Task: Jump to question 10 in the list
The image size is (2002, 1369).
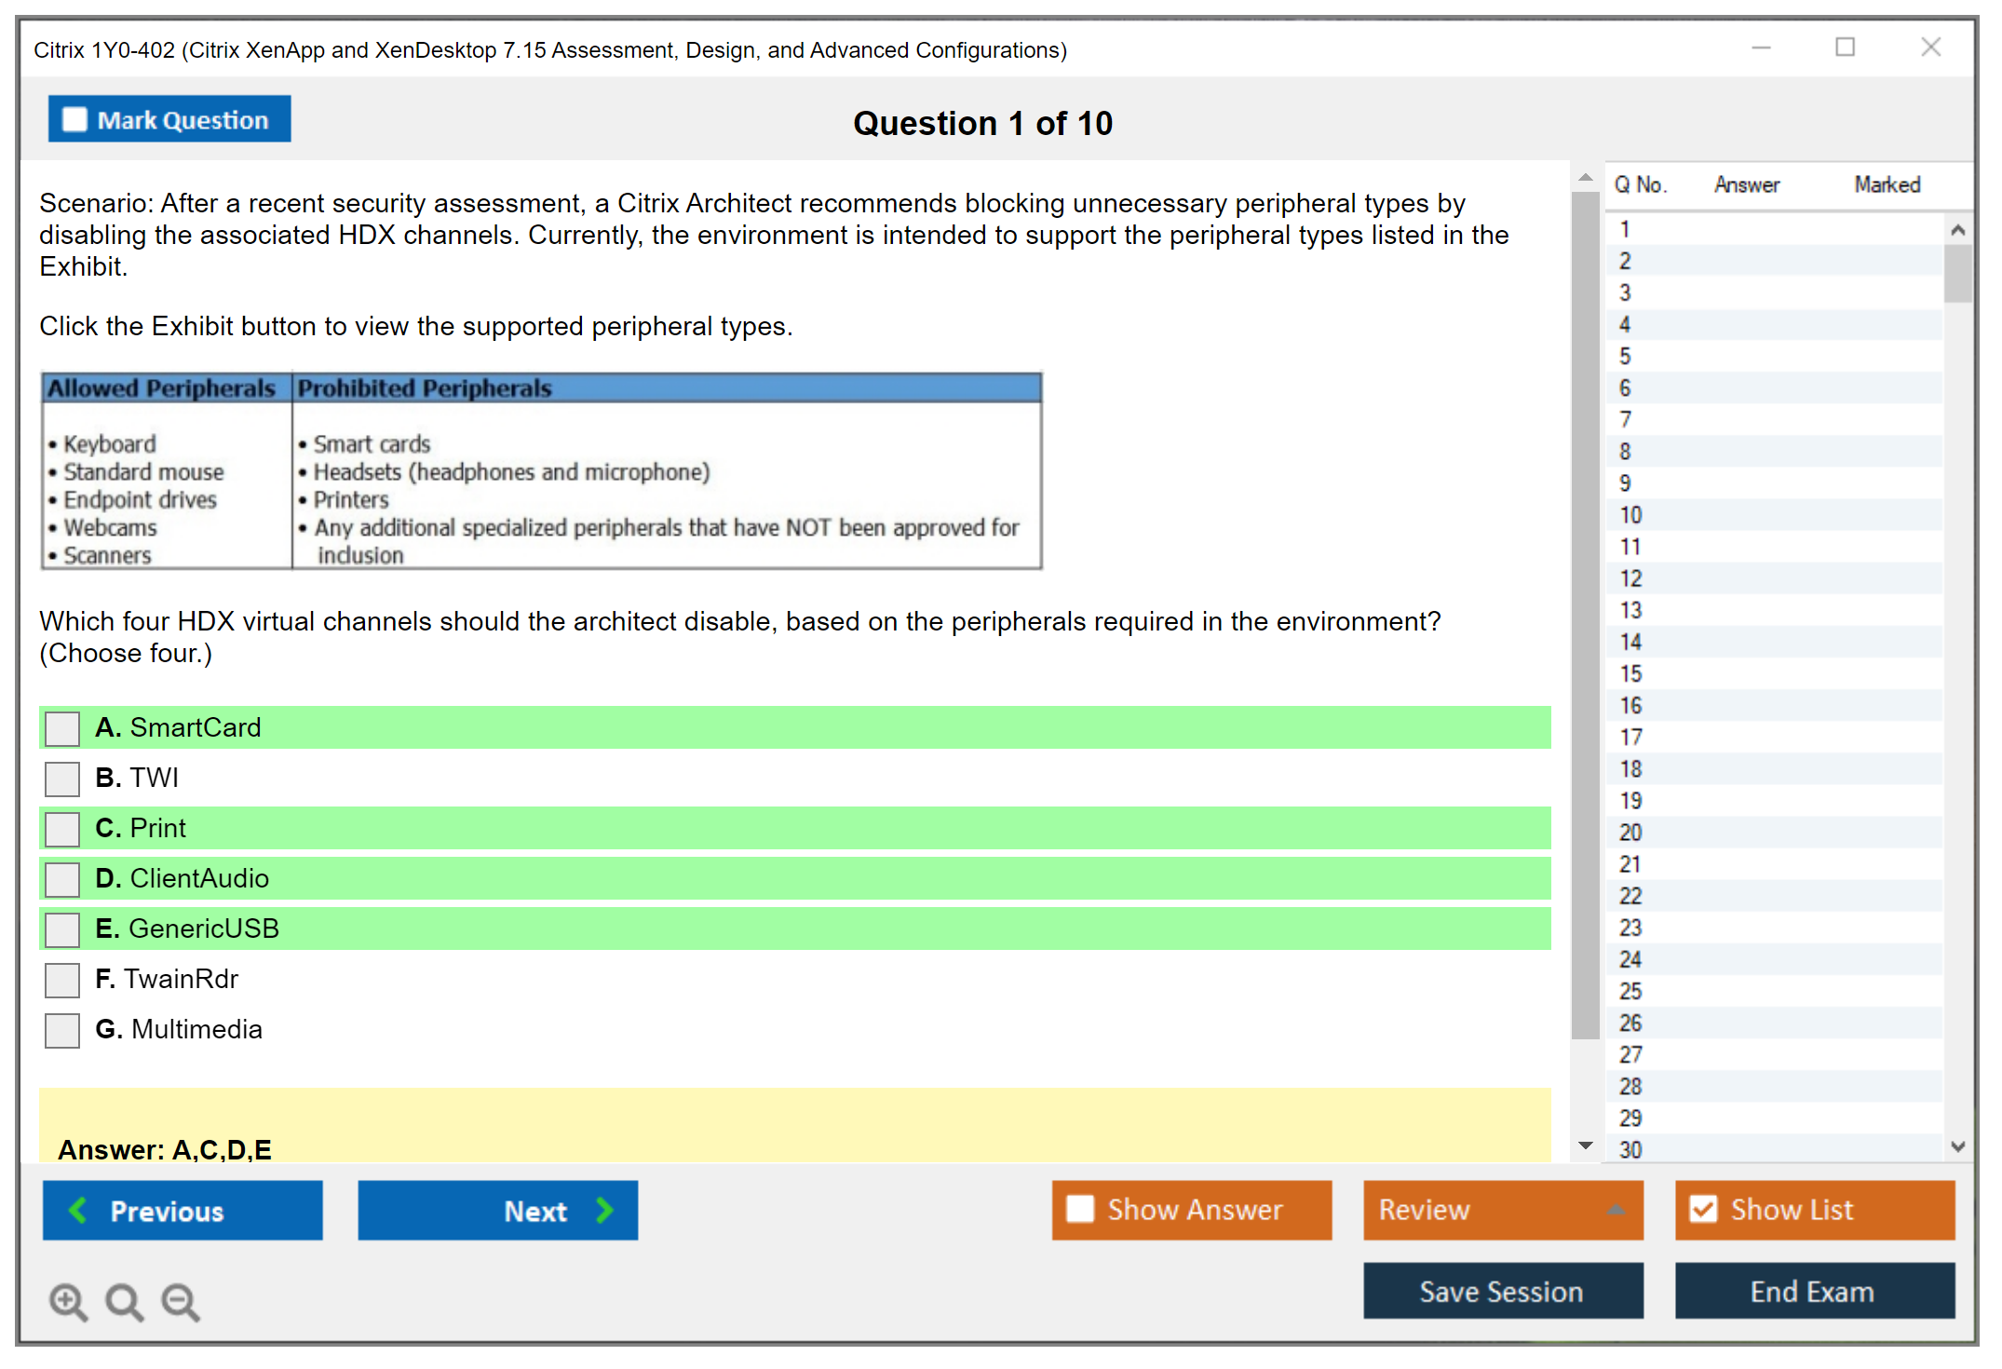Action: (1631, 515)
